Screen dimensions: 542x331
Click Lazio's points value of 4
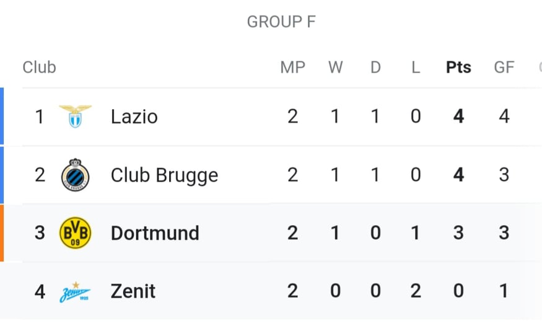[458, 116]
